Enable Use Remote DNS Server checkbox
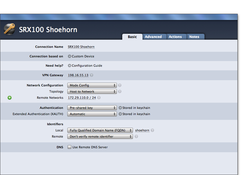Screen dimensions: 249x175 click(69, 147)
